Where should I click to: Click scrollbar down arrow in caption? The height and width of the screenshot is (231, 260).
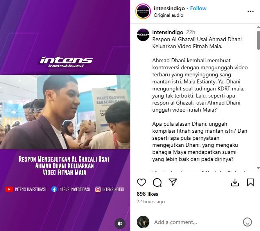[x=258, y=168]
